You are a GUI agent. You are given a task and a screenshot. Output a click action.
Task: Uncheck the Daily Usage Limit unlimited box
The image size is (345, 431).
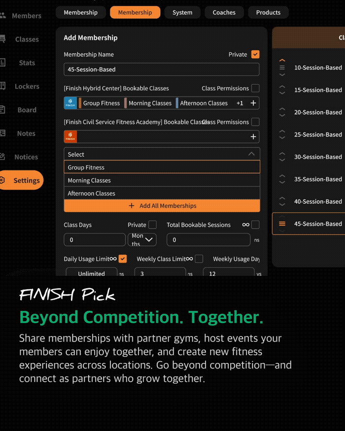123,259
